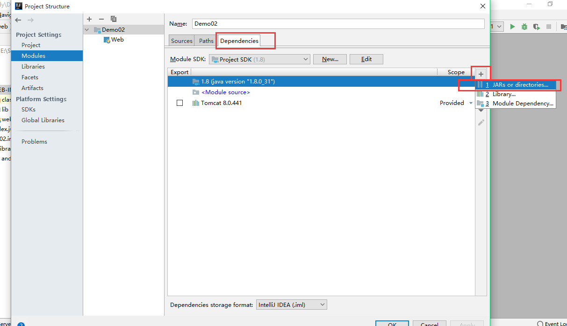Click the Run button in IDE toolbar
Screen dimensions: 567x326
tap(512, 27)
